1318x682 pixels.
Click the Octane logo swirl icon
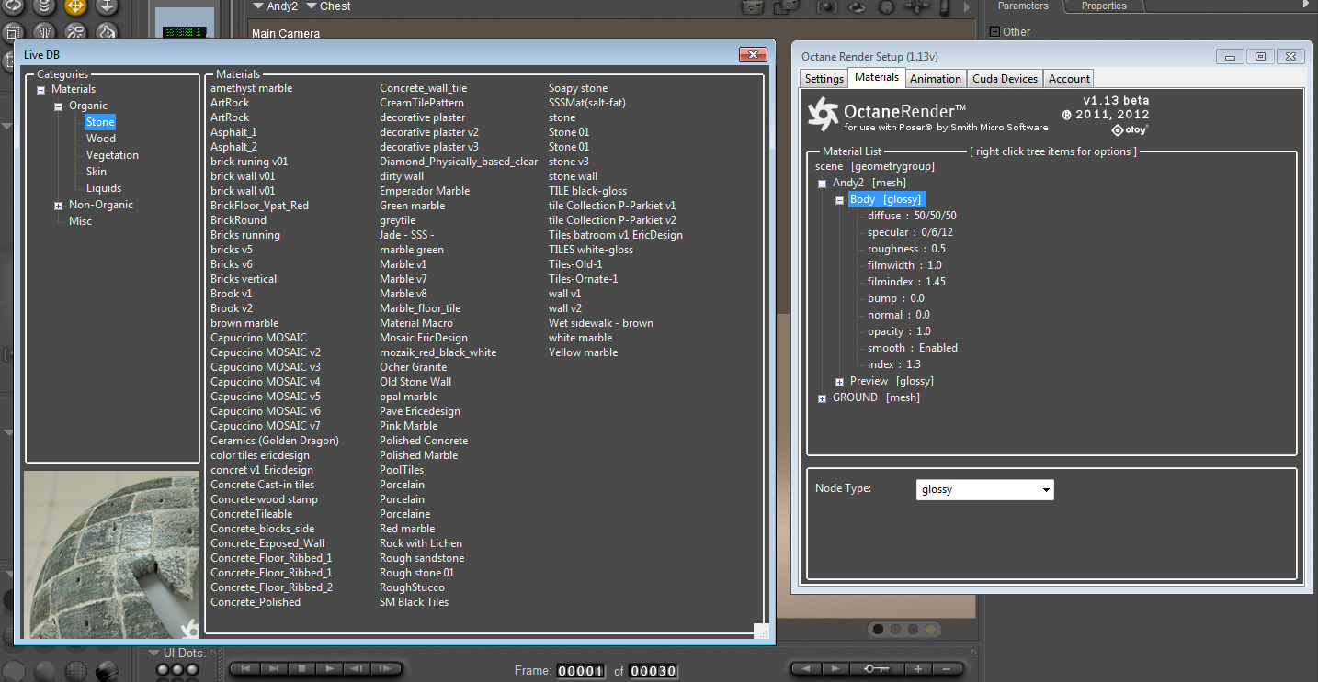pyautogui.click(x=823, y=115)
